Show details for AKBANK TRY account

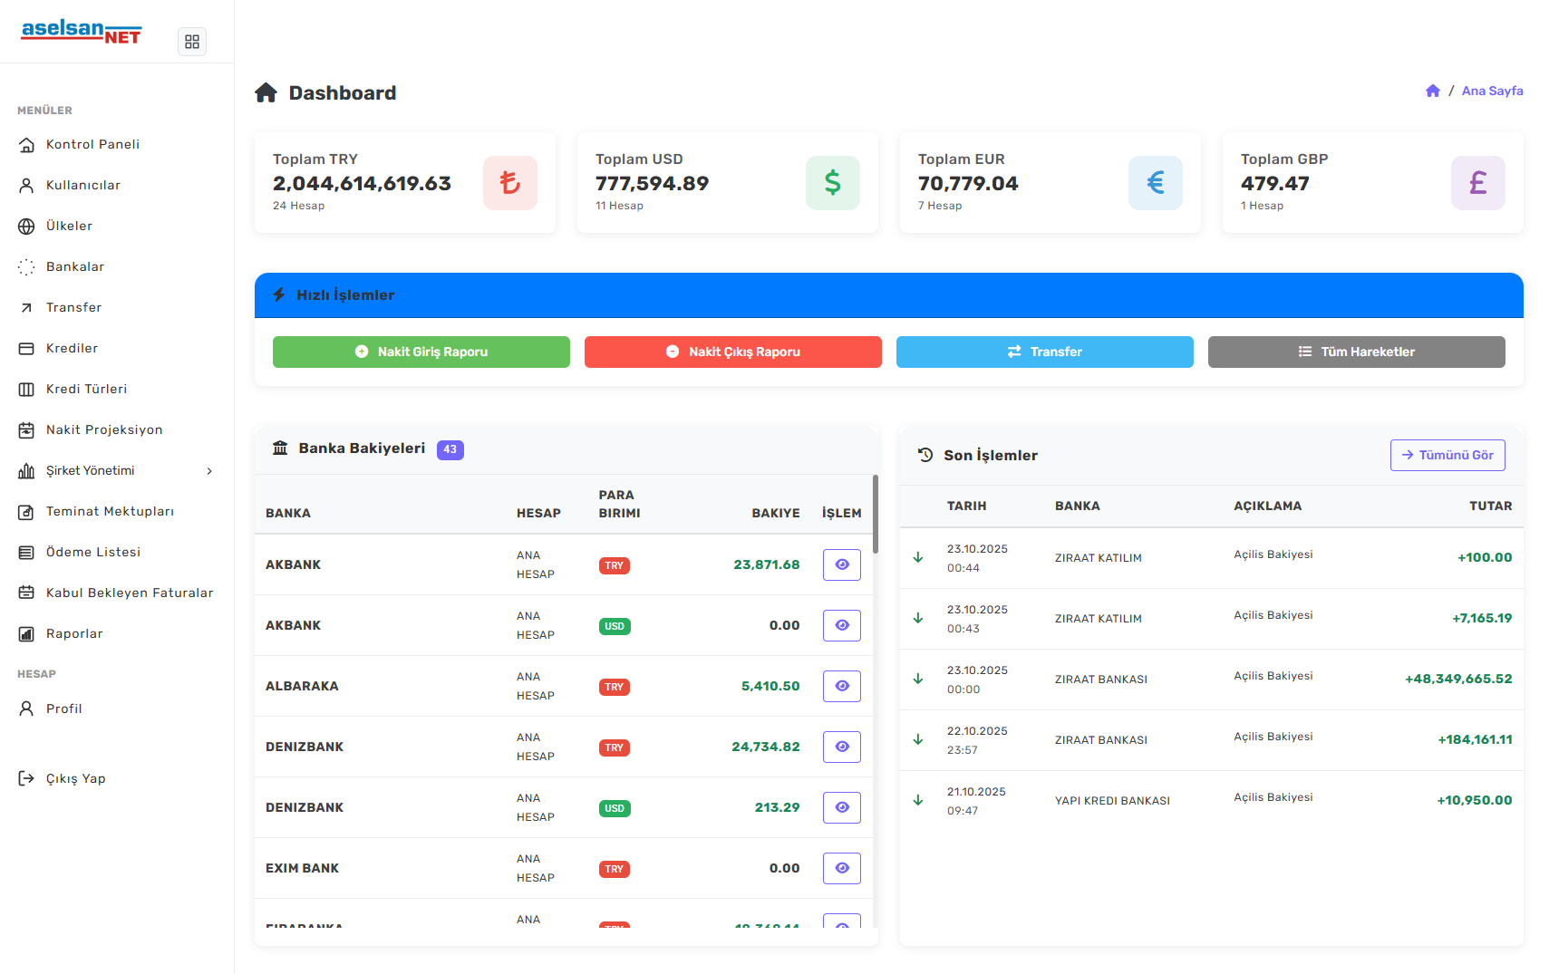click(x=841, y=564)
